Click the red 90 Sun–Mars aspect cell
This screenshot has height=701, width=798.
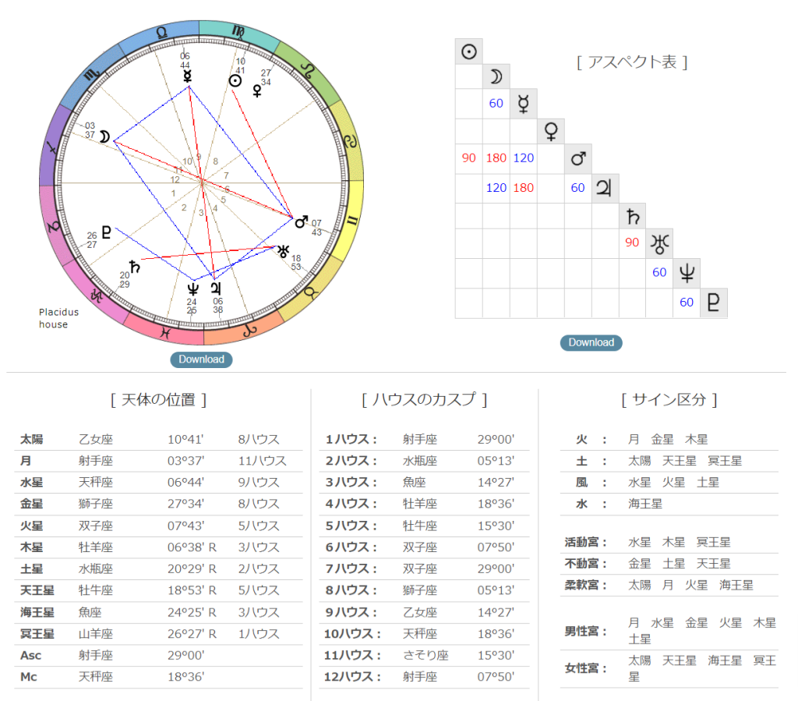[x=468, y=158]
